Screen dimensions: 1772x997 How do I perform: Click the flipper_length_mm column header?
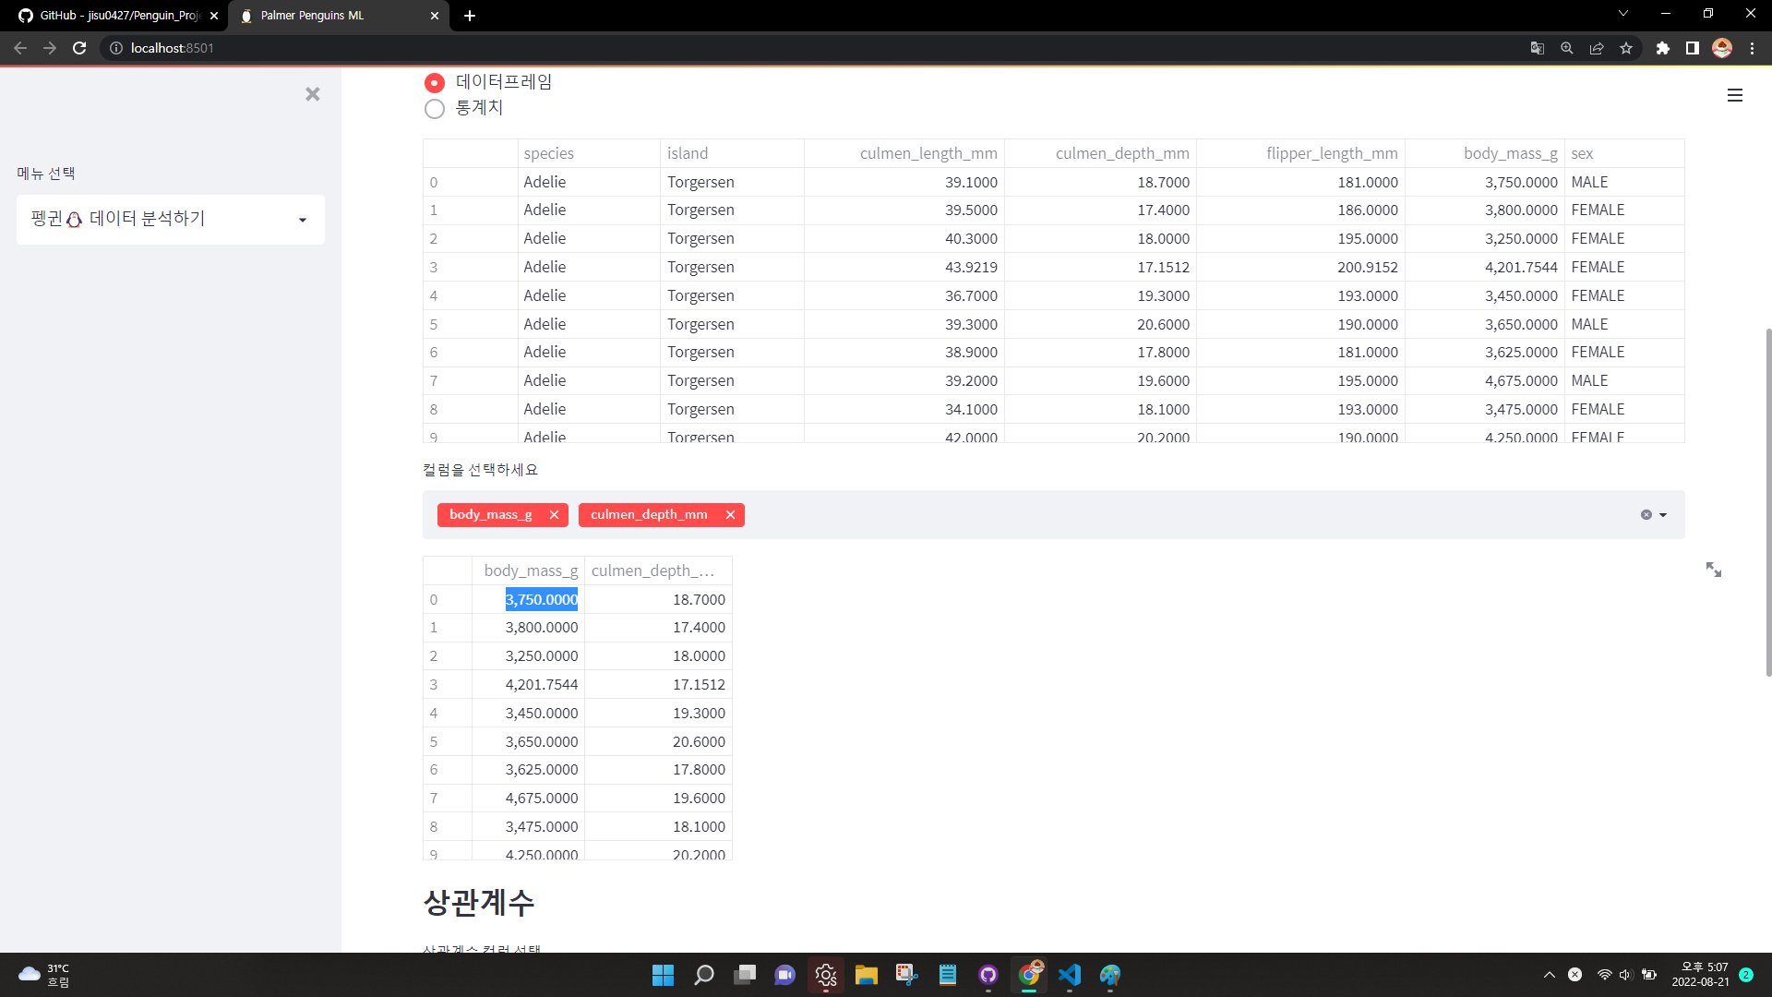1300,153
